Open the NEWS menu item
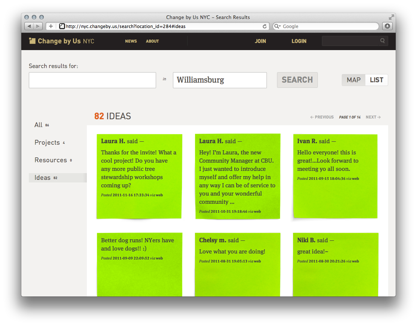This screenshot has width=417, height=326. tap(131, 41)
